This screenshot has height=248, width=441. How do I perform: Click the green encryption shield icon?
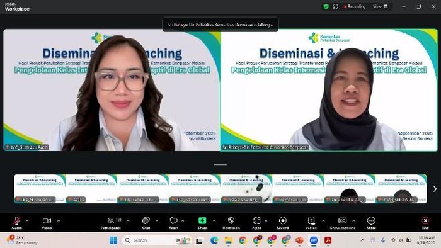click(x=326, y=6)
